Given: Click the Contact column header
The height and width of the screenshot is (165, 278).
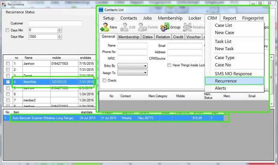Looking at the screenshot, I should coord(125,96).
